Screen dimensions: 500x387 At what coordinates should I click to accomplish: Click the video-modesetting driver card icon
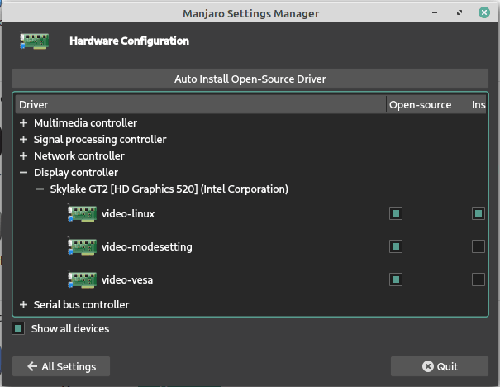tap(82, 246)
